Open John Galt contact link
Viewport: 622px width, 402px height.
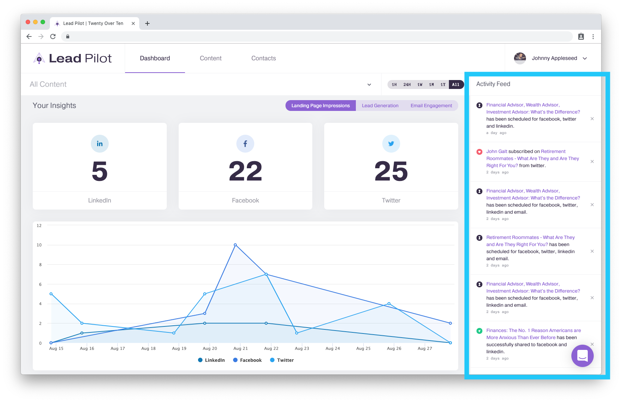coord(497,151)
